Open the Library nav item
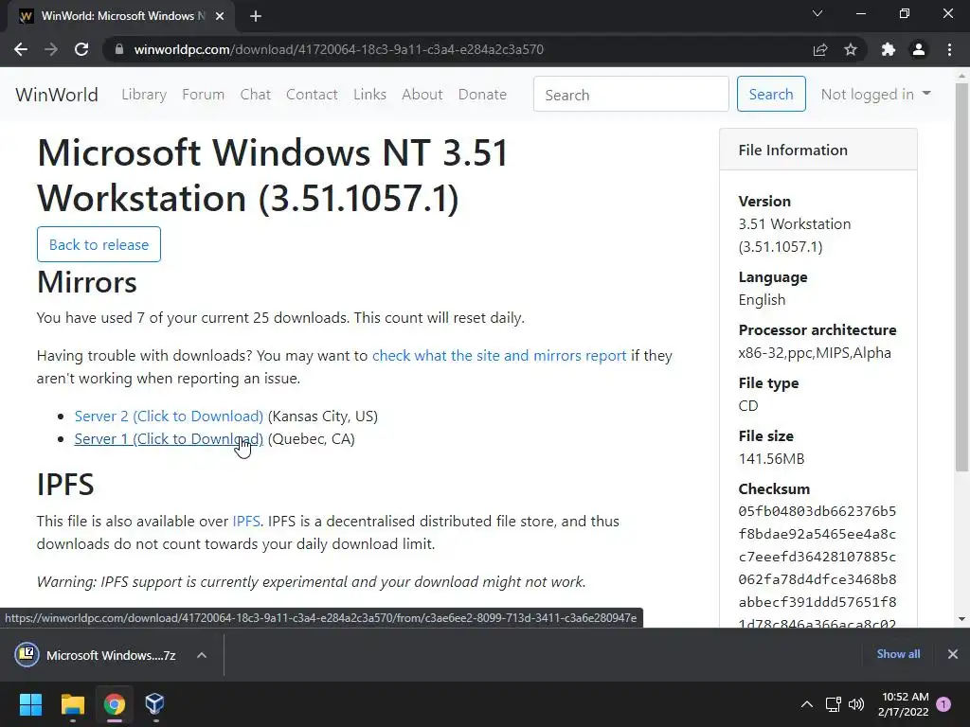The height and width of the screenshot is (727, 970). [144, 95]
